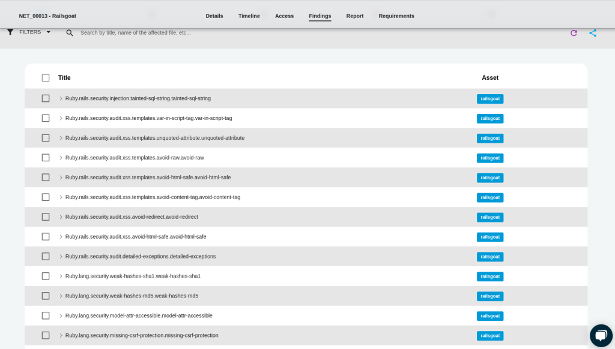Click railsgoat tag on var-in-script-tag row

[x=490, y=118]
